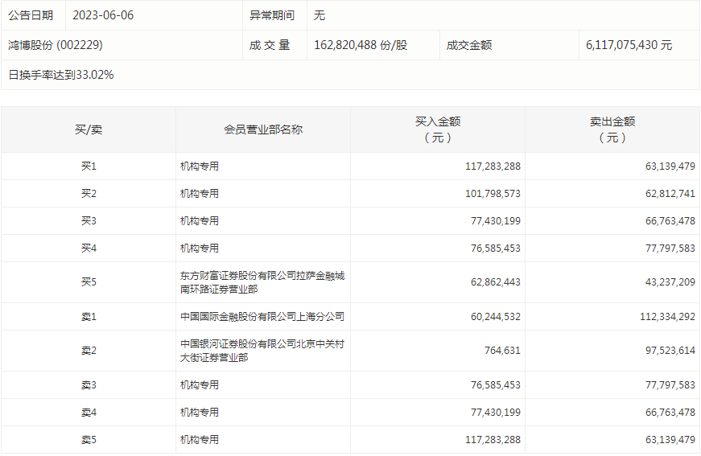Click the 日换手率达到33.02% reason text
The image size is (701, 456).
click(x=61, y=75)
